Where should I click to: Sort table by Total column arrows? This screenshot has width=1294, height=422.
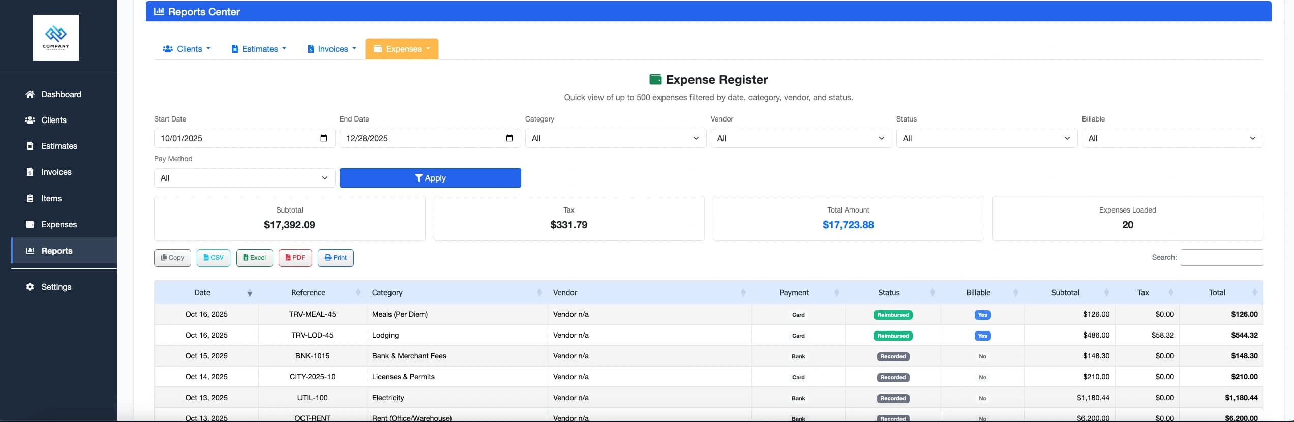[1254, 293]
